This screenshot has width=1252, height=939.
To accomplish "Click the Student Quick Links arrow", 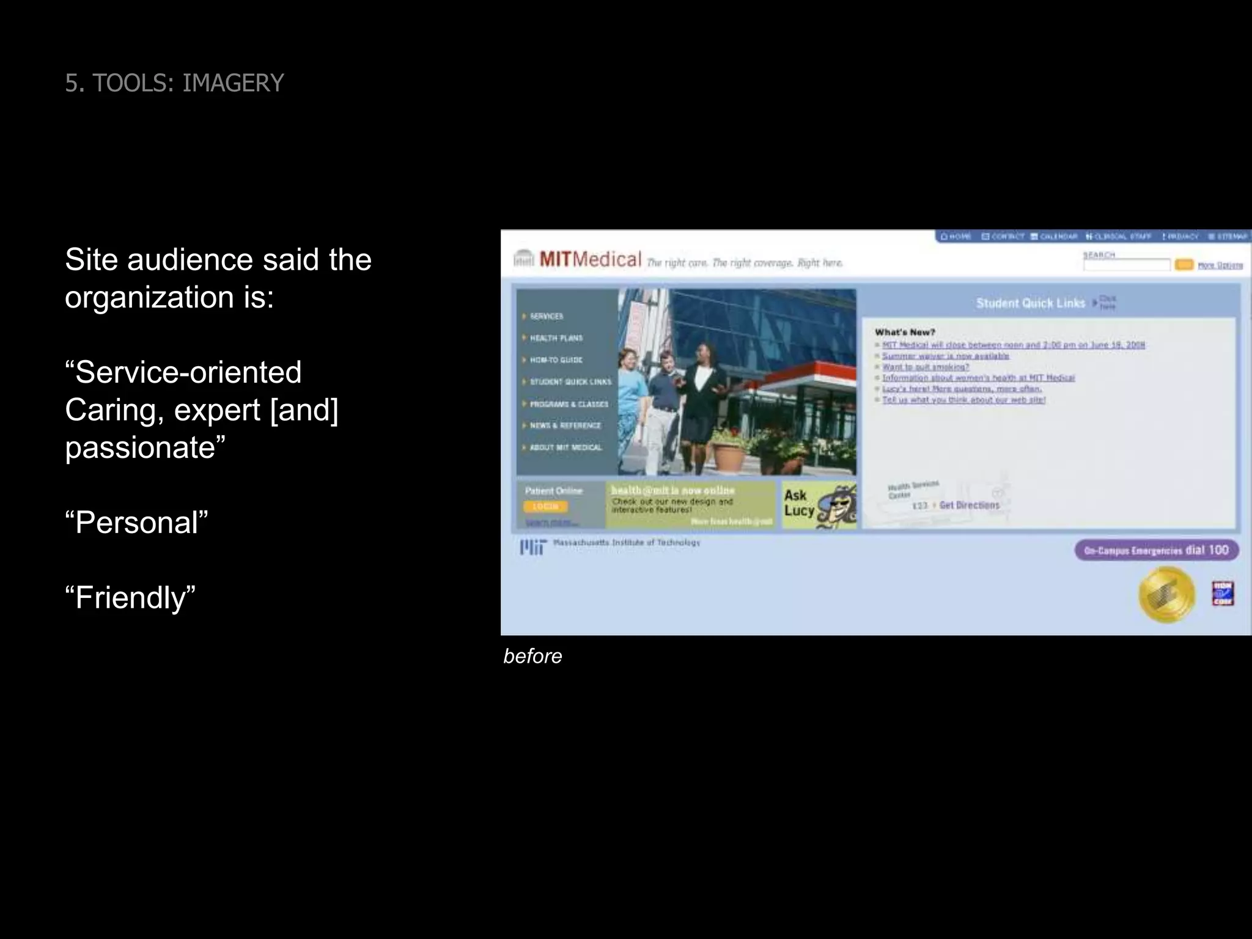I will 1095,303.
